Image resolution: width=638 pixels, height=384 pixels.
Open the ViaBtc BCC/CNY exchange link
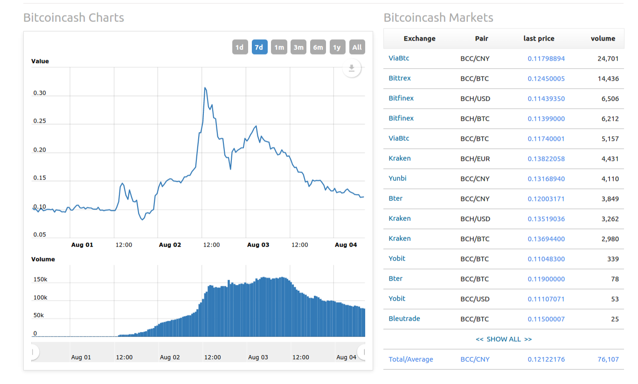[399, 58]
